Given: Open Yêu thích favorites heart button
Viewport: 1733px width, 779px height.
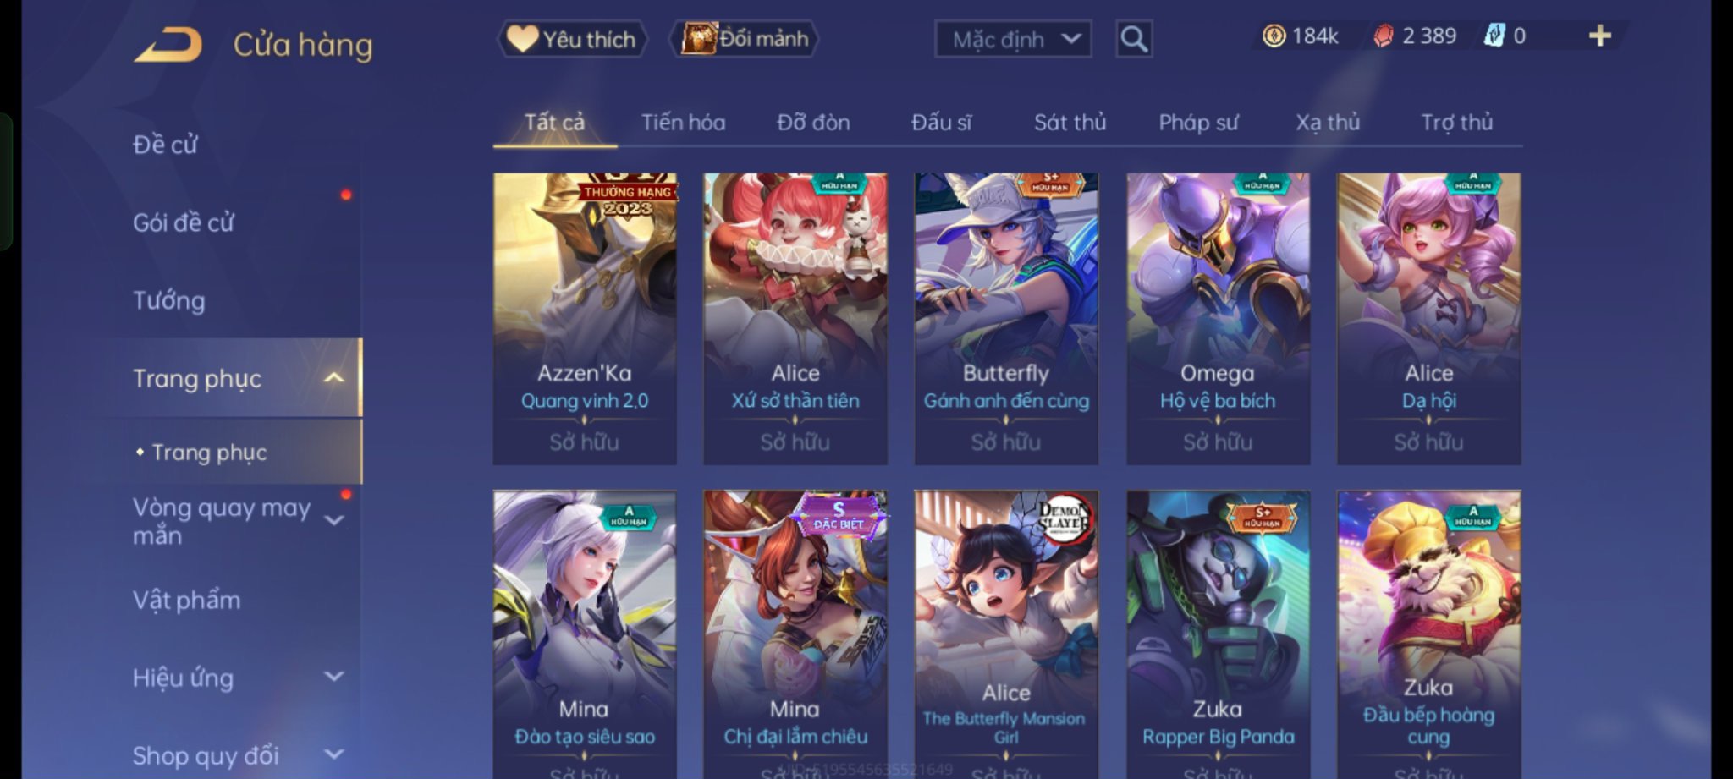Looking at the screenshot, I should (x=572, y=39).
